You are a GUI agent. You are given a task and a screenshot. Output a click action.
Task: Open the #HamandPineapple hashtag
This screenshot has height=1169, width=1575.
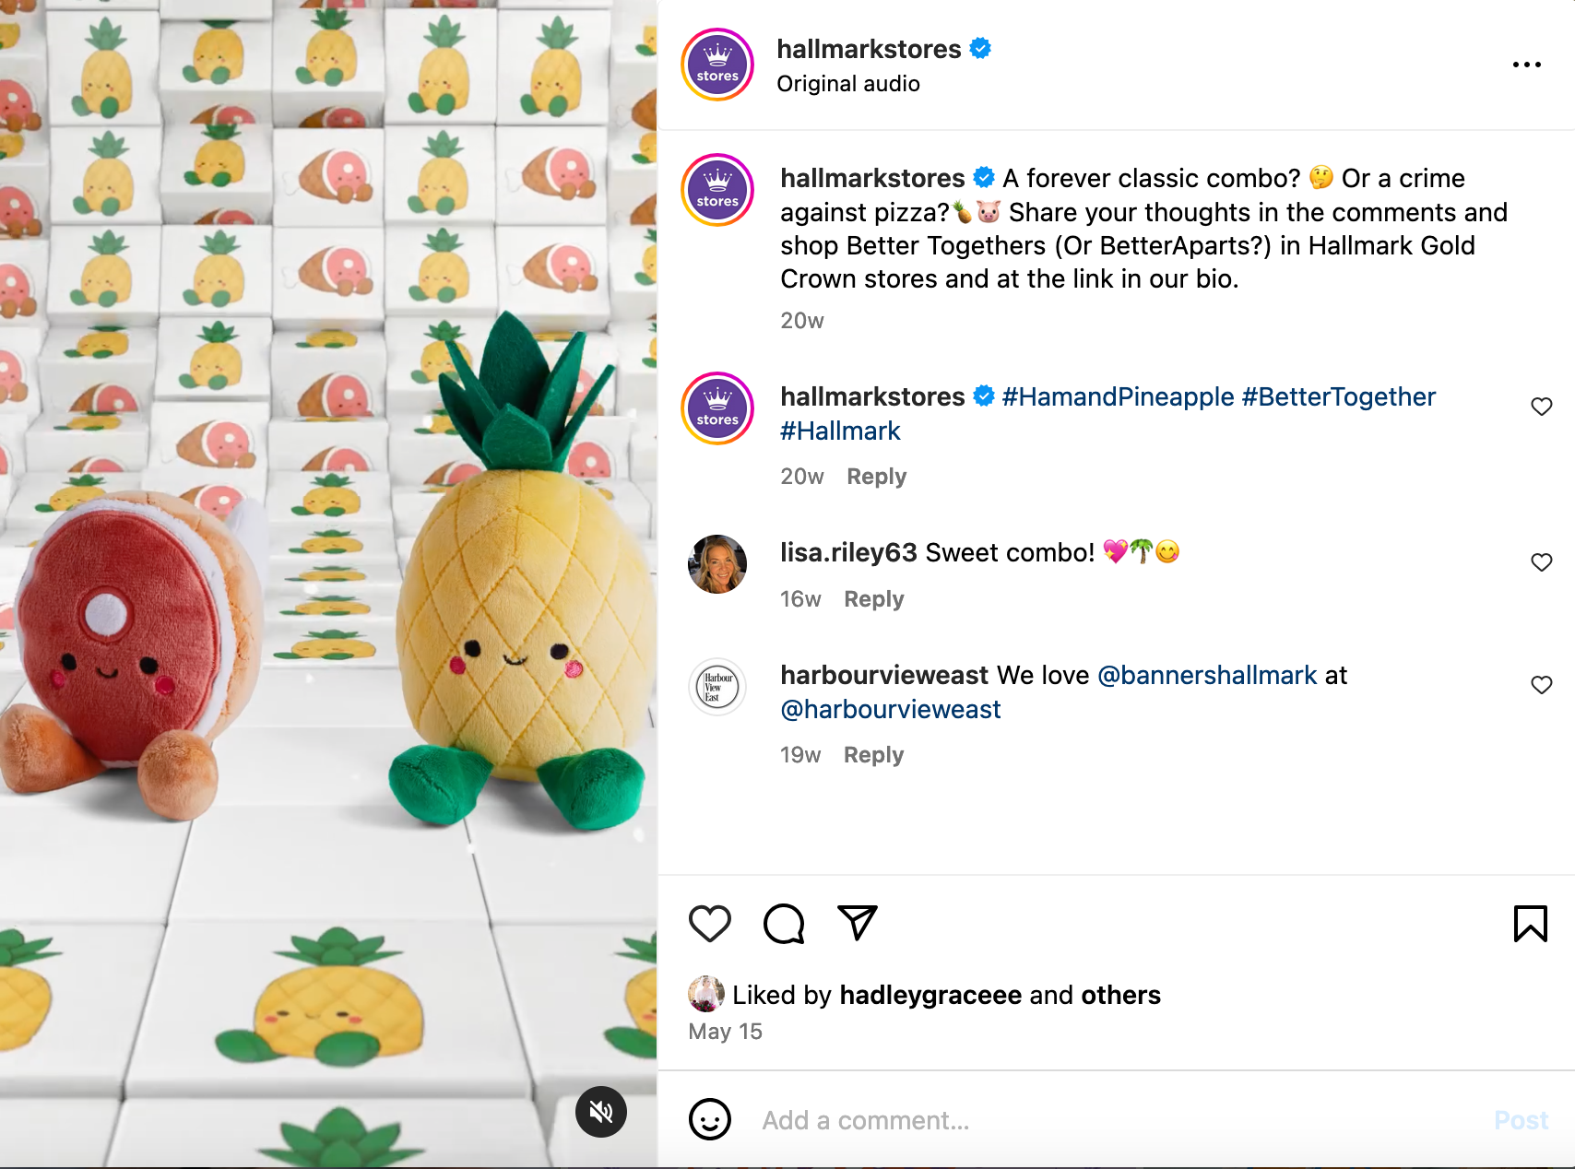[1118, 396]
